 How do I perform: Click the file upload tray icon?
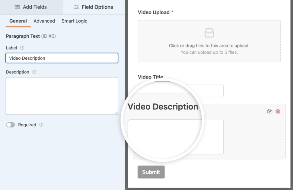pyautogui.click(x=209, y=33)
